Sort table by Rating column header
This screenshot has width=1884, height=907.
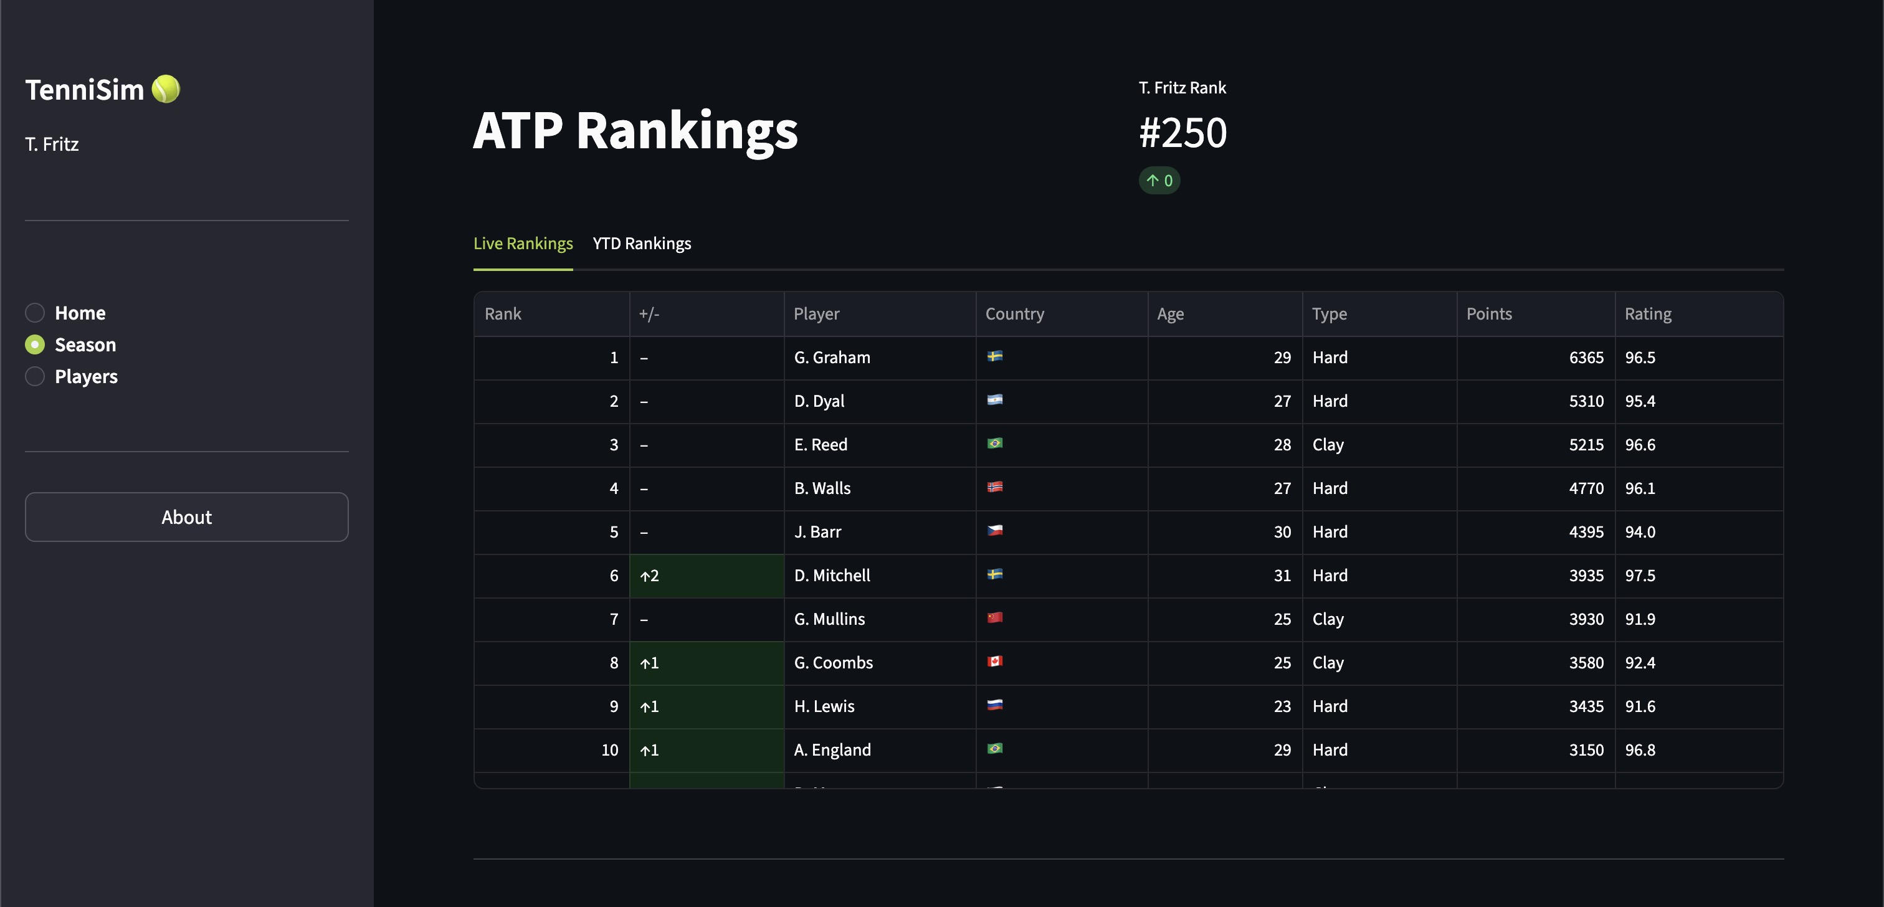pyautogui.click(x=1647, y=314)
